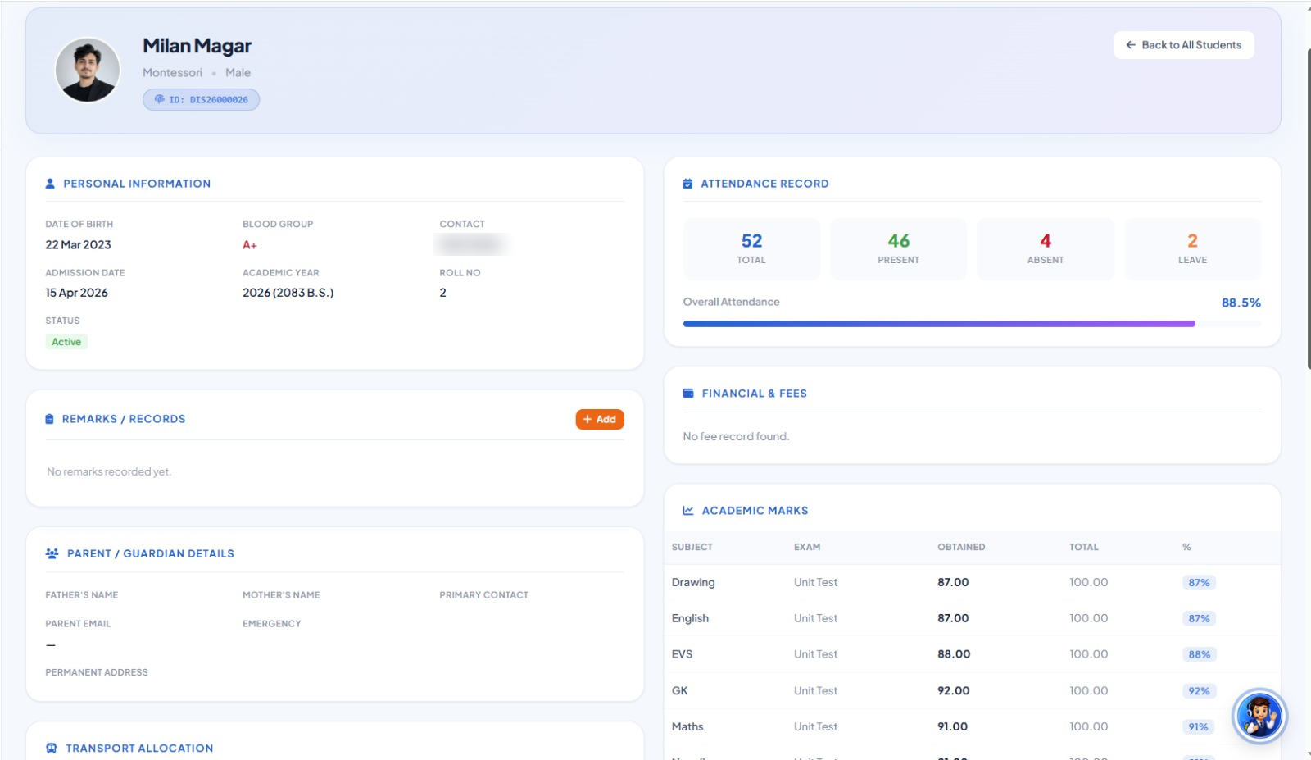Click the English subject row
1311x760 pixels.
click(972, 618)
